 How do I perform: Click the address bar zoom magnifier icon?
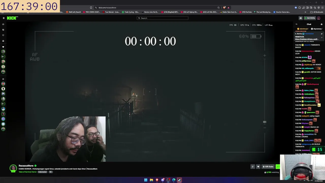pyautogui.click(x=218, y=8)
